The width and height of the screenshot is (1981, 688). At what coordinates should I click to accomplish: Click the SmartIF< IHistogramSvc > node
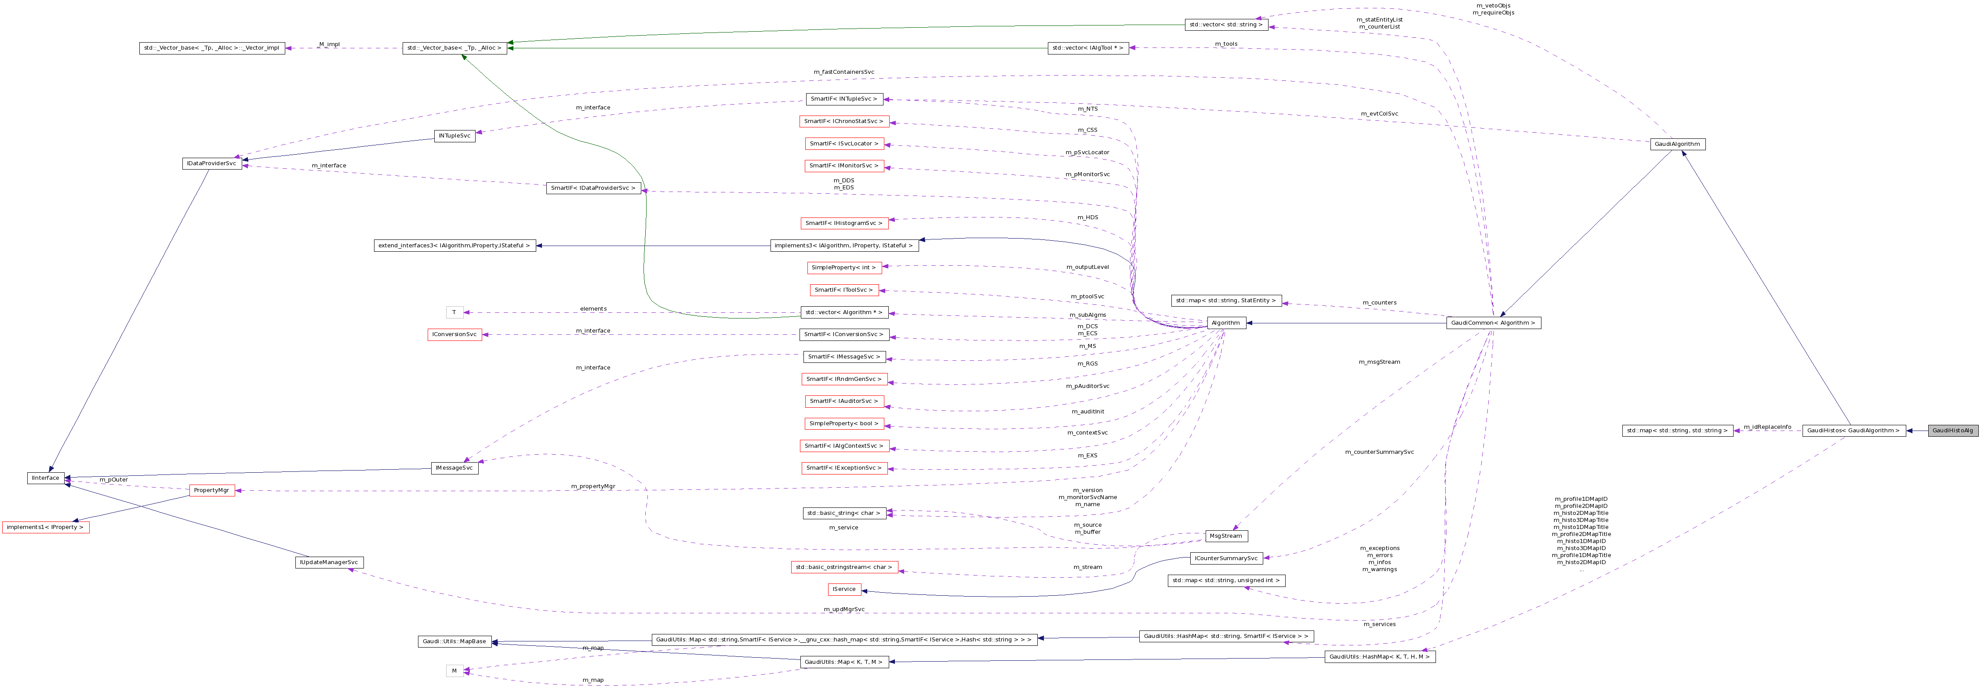(844, 222)
